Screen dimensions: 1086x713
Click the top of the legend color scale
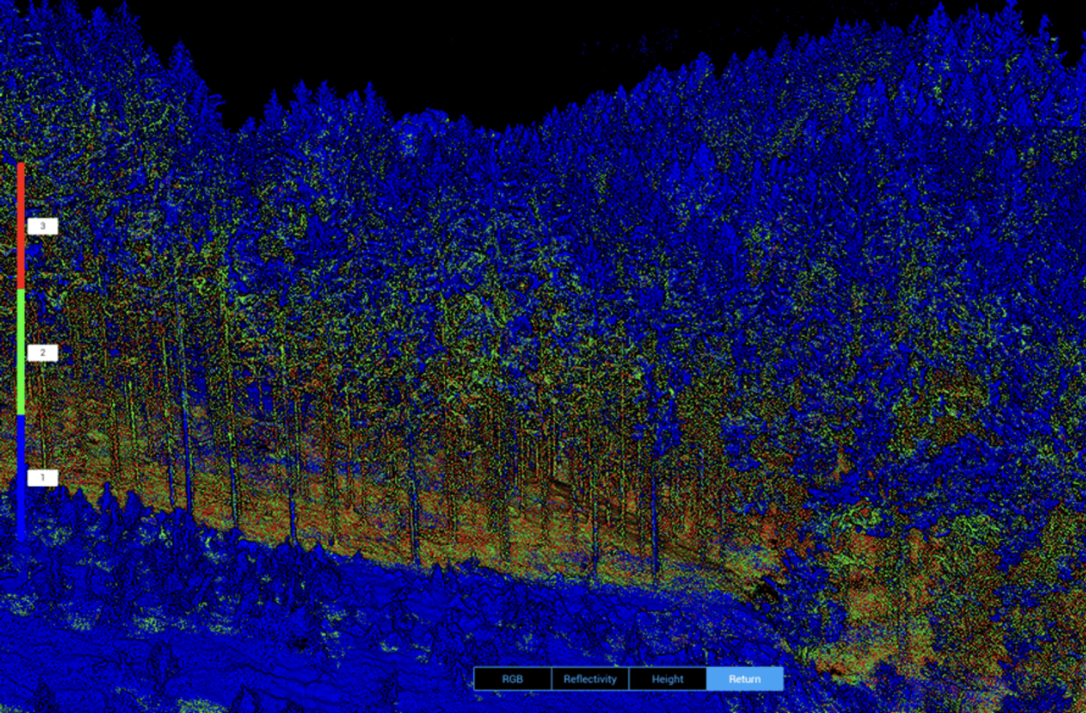(x=22, y=166)
